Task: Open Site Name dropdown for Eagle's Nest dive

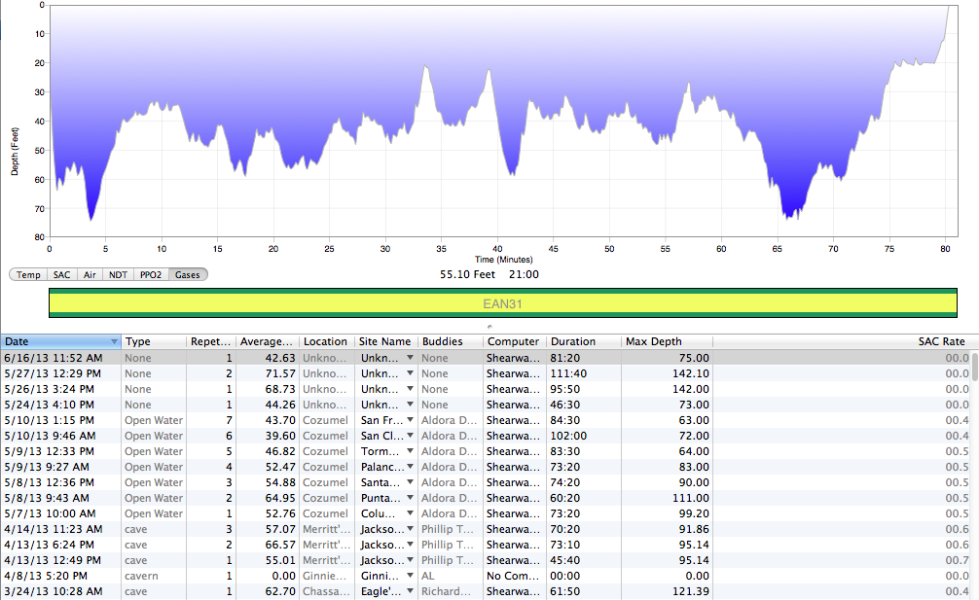Action: [410, 591]
